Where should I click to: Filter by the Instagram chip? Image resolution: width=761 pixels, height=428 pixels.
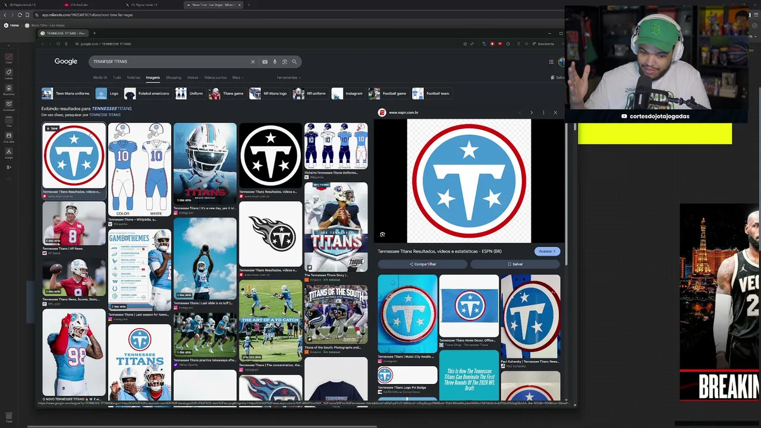point(347,93)
